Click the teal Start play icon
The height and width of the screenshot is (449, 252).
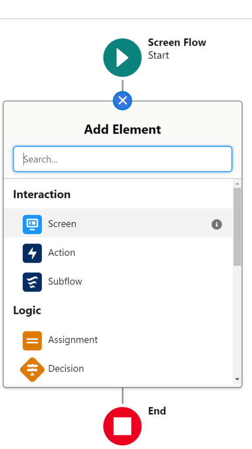coord(122,57)
